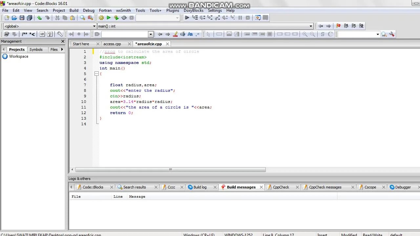Viewport: 420px width, 236px height.
Task: Click the Build and run icon
Action: (x=116, y=18)
